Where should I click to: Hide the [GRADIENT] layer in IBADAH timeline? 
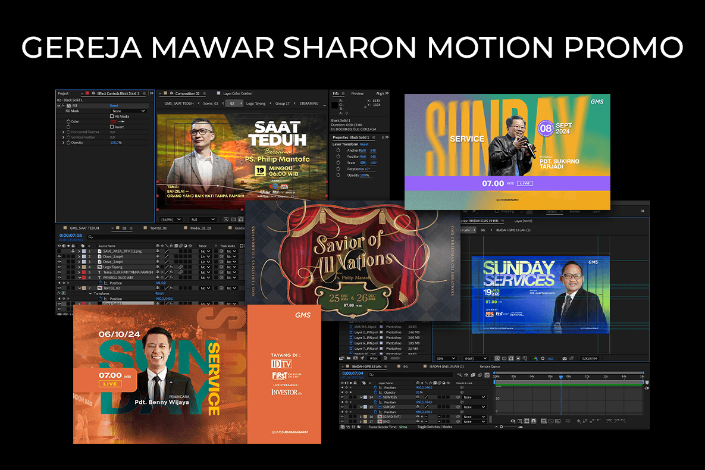click(x=342, y=416)
